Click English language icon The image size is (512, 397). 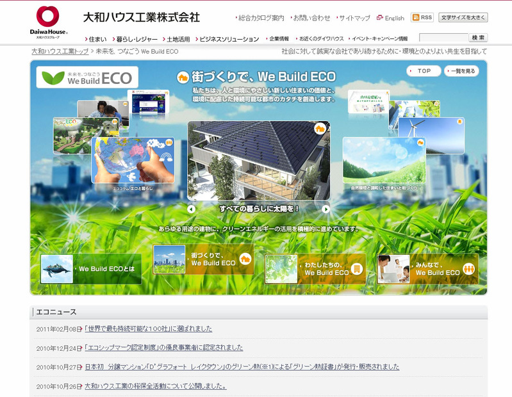tap(380, 18)
